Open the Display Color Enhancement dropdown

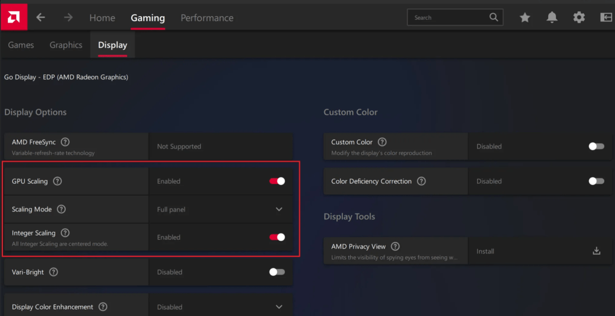click(279, 307)
